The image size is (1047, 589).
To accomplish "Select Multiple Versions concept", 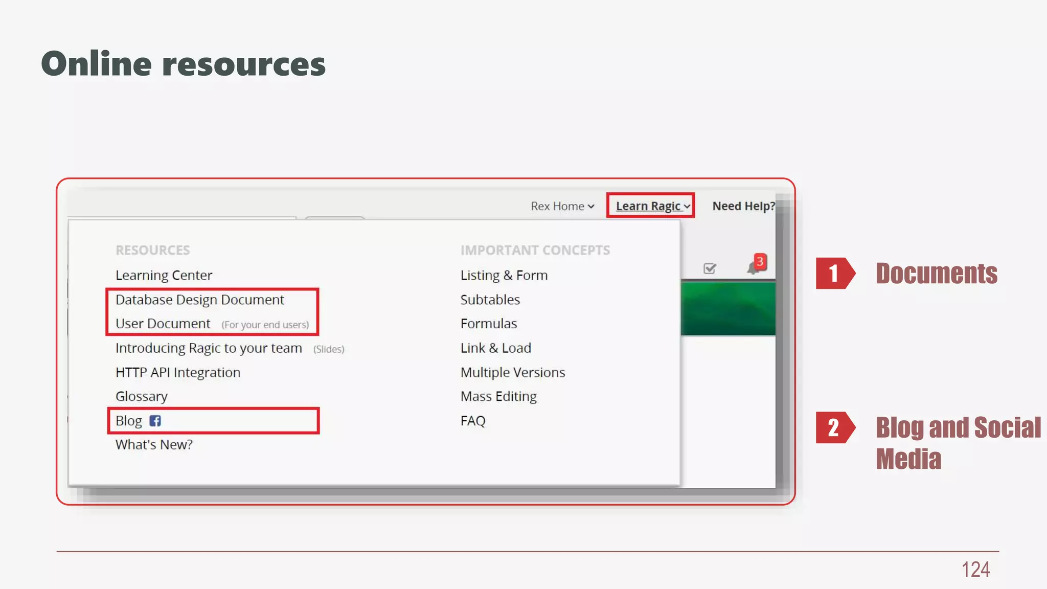I will [513, 372].
